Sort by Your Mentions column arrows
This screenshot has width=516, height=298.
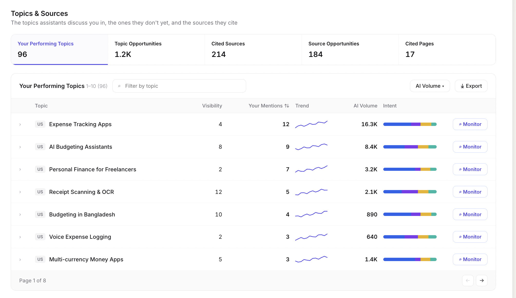[287, 106]
